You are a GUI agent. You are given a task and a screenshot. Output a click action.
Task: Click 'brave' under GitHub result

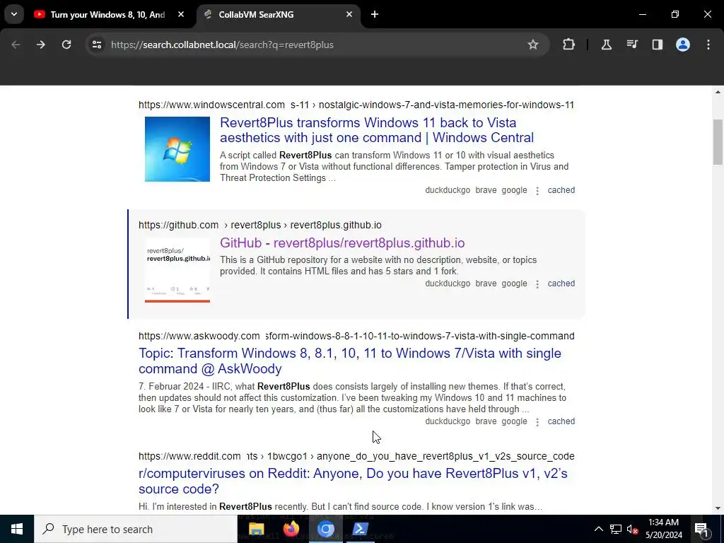486,284
